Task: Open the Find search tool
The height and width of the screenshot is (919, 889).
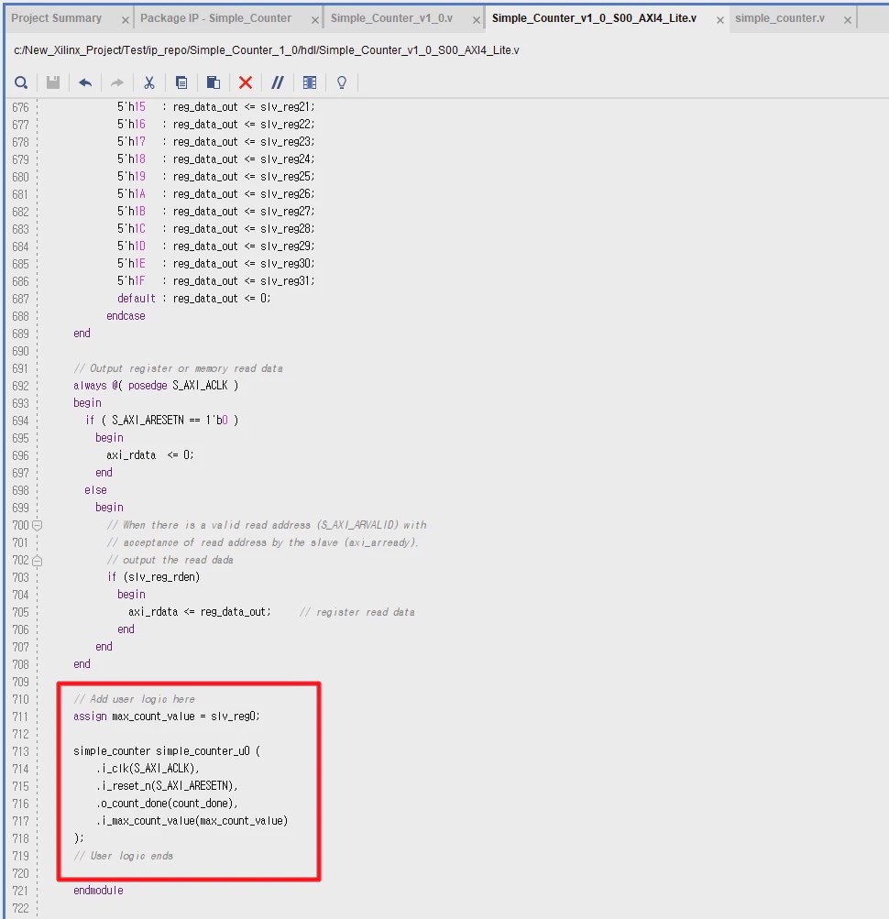Action: (x=21, y=82)
